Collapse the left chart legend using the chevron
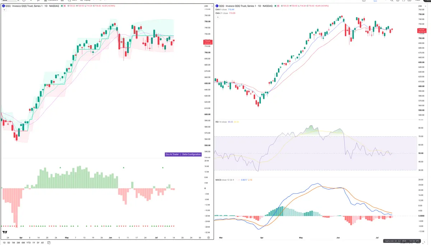Viewport: 431px width, 245px height. pyautogui.click(x=4, y=10)
